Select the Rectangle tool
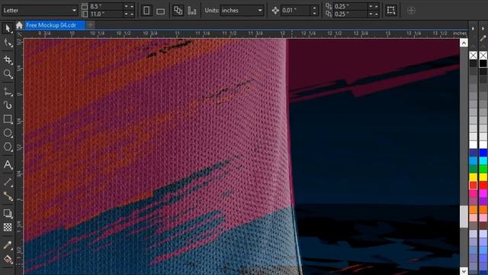Image resolution: width=488 pixels, height=275 pixels. (8, 119)
